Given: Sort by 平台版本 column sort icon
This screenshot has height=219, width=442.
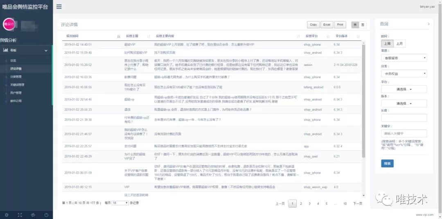Looking at the screenshot, I should click(358, 36).
